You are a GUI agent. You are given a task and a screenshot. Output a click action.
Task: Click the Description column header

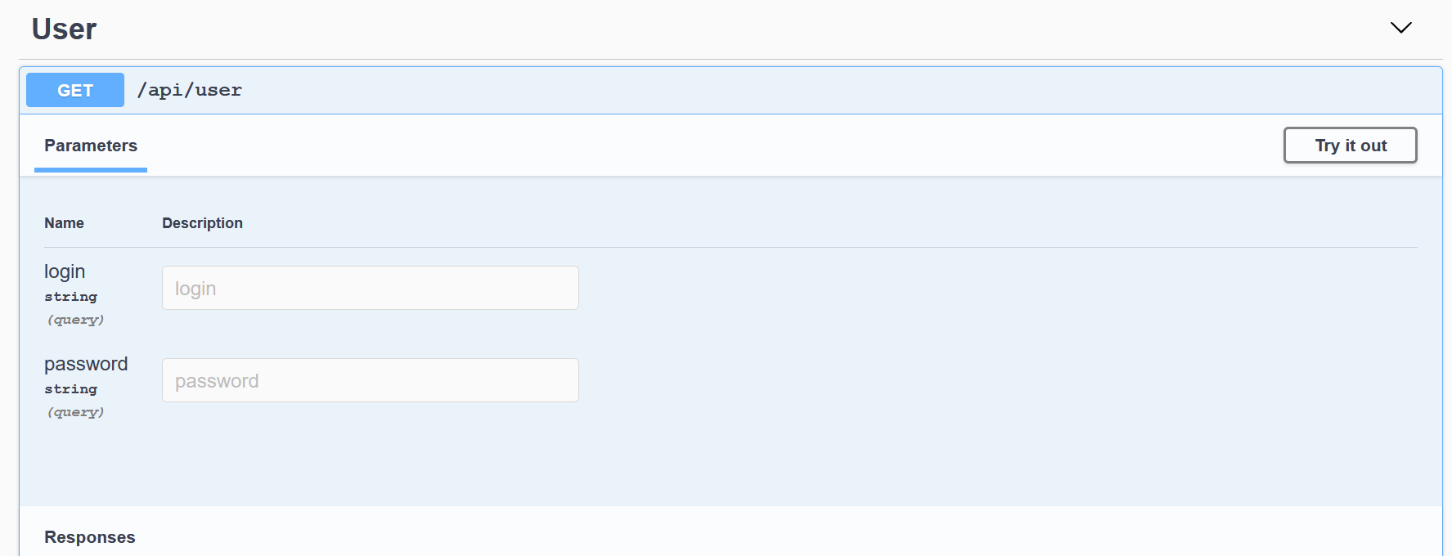pyautogui.click(x=202, y=223)
